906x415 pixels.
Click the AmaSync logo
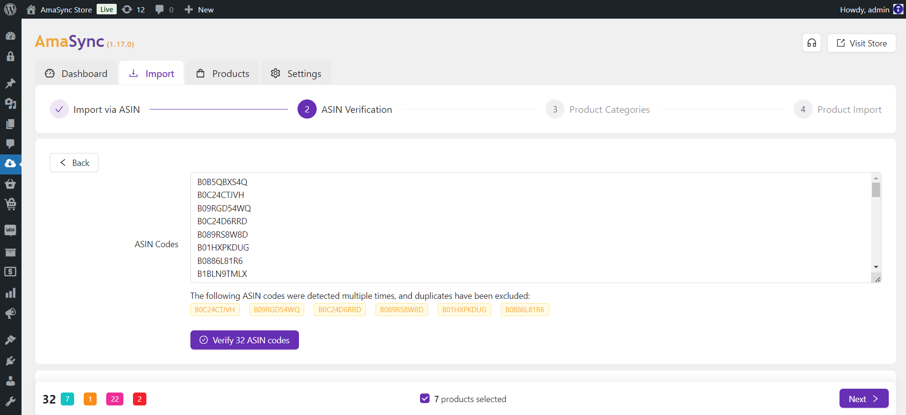70,42
